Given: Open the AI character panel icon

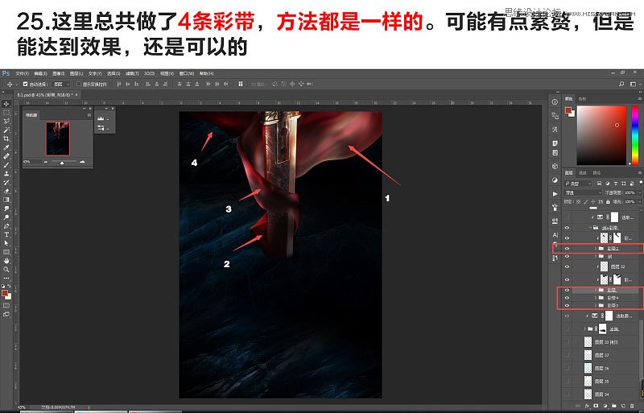Looking at the screenshot, I should pos(555,234).
